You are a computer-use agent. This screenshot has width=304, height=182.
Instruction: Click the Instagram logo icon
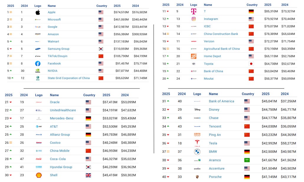point(194,19)
